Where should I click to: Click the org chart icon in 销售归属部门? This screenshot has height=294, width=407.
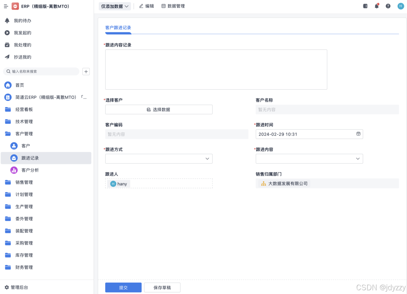[264, 184]
